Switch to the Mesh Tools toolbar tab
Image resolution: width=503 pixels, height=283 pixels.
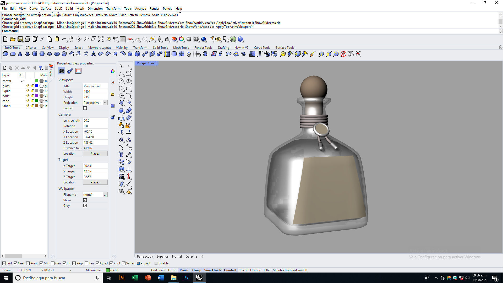tap(181, 47)
